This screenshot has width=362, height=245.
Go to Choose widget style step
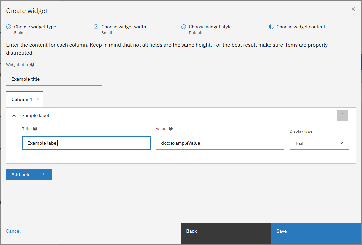[x=210, y=27]
